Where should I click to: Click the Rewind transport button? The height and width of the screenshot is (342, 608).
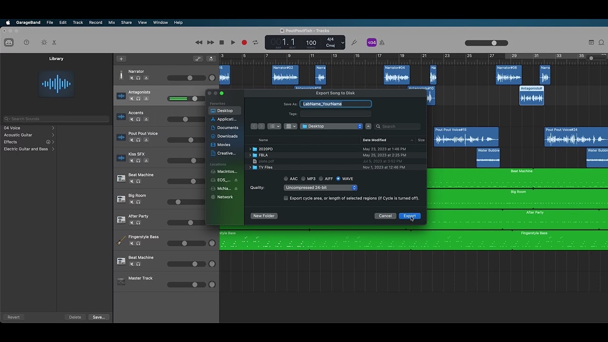(199, 42)
